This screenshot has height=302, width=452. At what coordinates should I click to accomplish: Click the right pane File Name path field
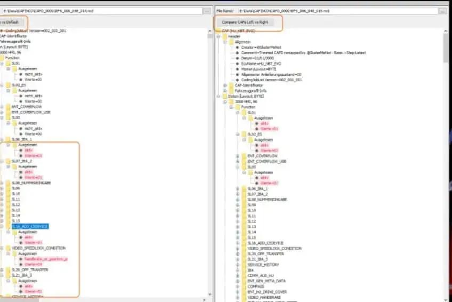(337, 11)
